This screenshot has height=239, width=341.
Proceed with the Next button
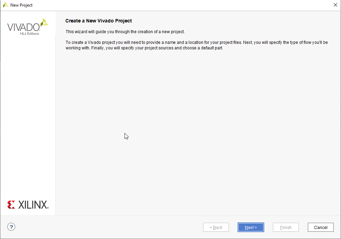click(251, 227)
